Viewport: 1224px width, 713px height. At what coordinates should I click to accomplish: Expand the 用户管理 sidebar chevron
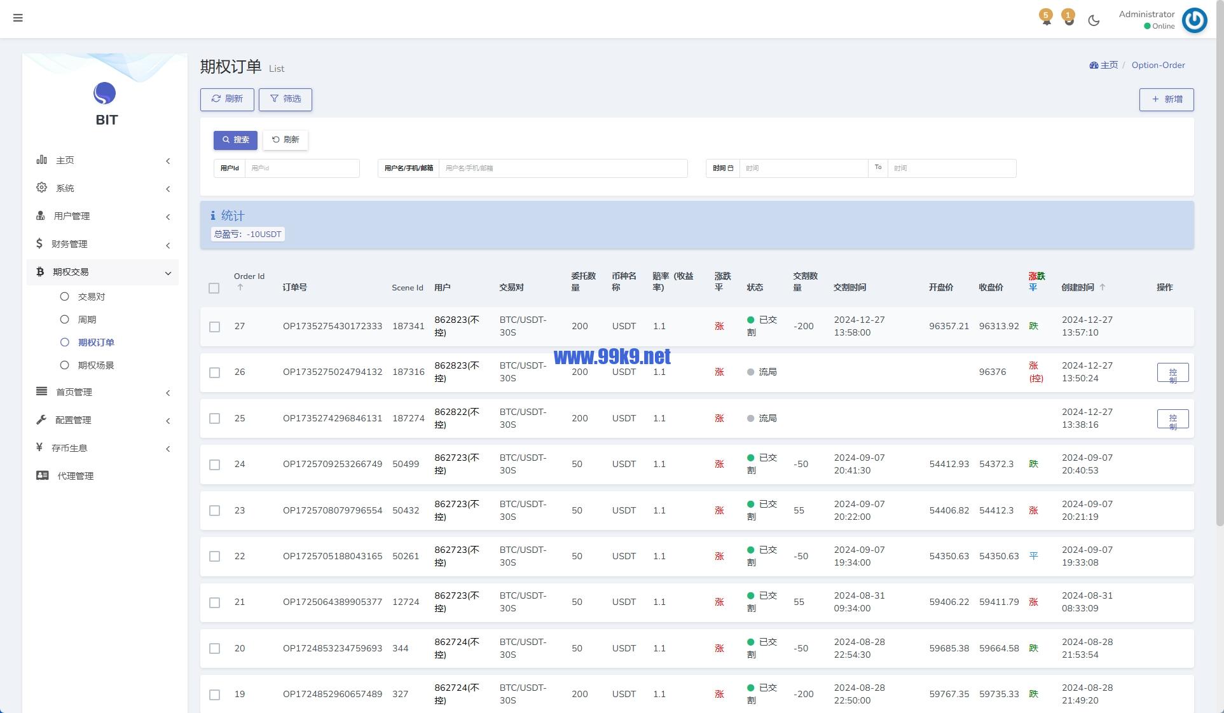tap(168, 217)
